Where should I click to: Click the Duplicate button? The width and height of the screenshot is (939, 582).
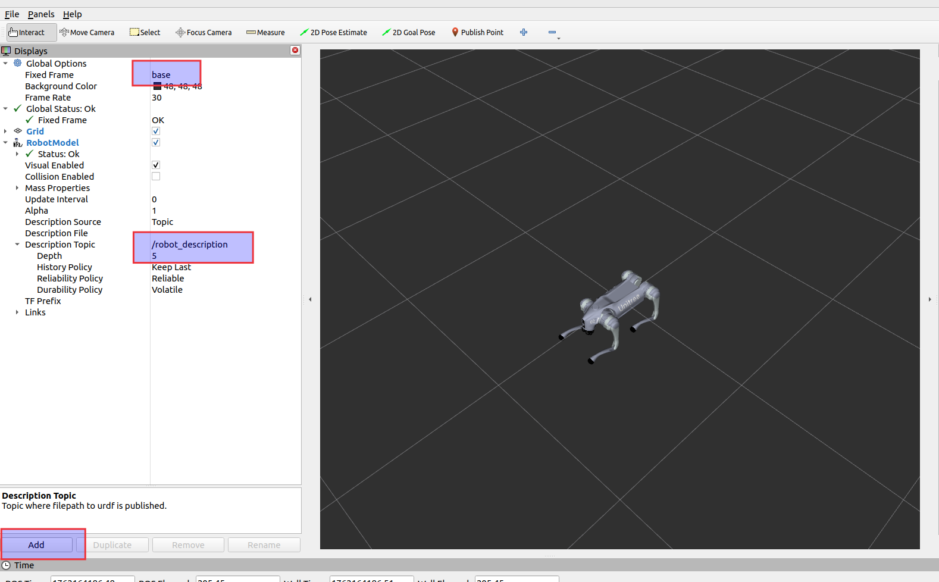(x=112, y=545)
